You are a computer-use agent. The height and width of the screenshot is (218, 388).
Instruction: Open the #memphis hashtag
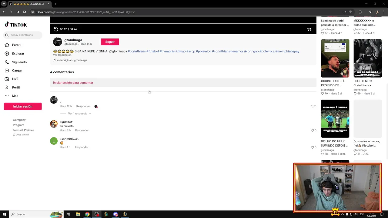(167, 51)
